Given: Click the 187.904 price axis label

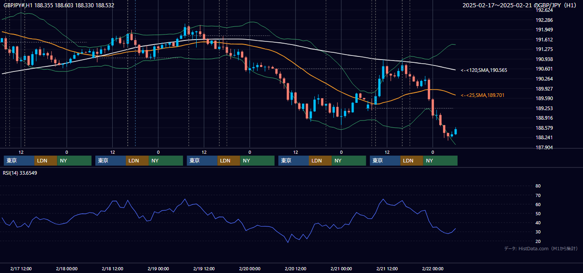Looking at the screenshot, I should [x=544, y=147].
